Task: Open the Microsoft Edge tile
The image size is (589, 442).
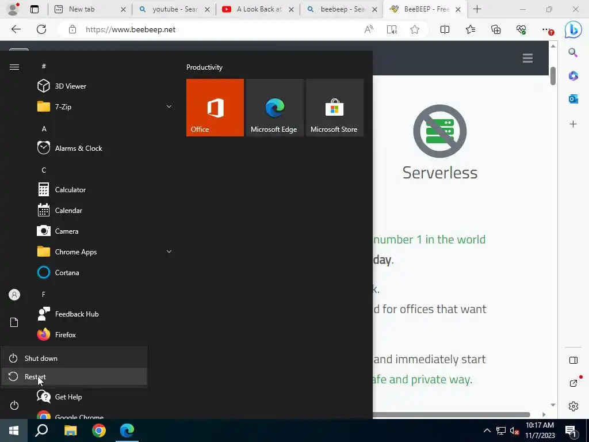Action: pos(274,108)
